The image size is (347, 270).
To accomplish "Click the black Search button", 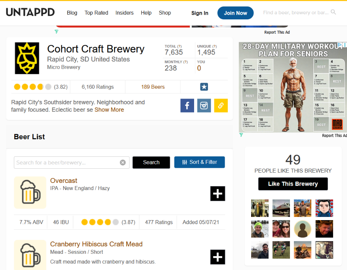I will [x=151, y=162].
